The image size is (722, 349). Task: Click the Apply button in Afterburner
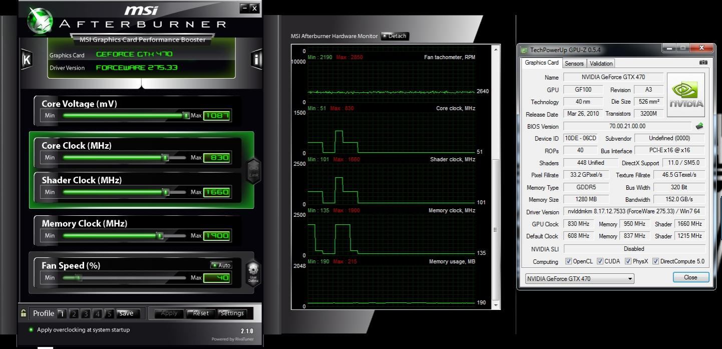(169, 313)
